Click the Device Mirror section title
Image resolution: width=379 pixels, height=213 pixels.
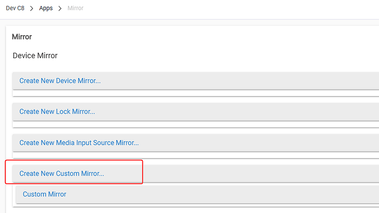[x=35, y=55]
